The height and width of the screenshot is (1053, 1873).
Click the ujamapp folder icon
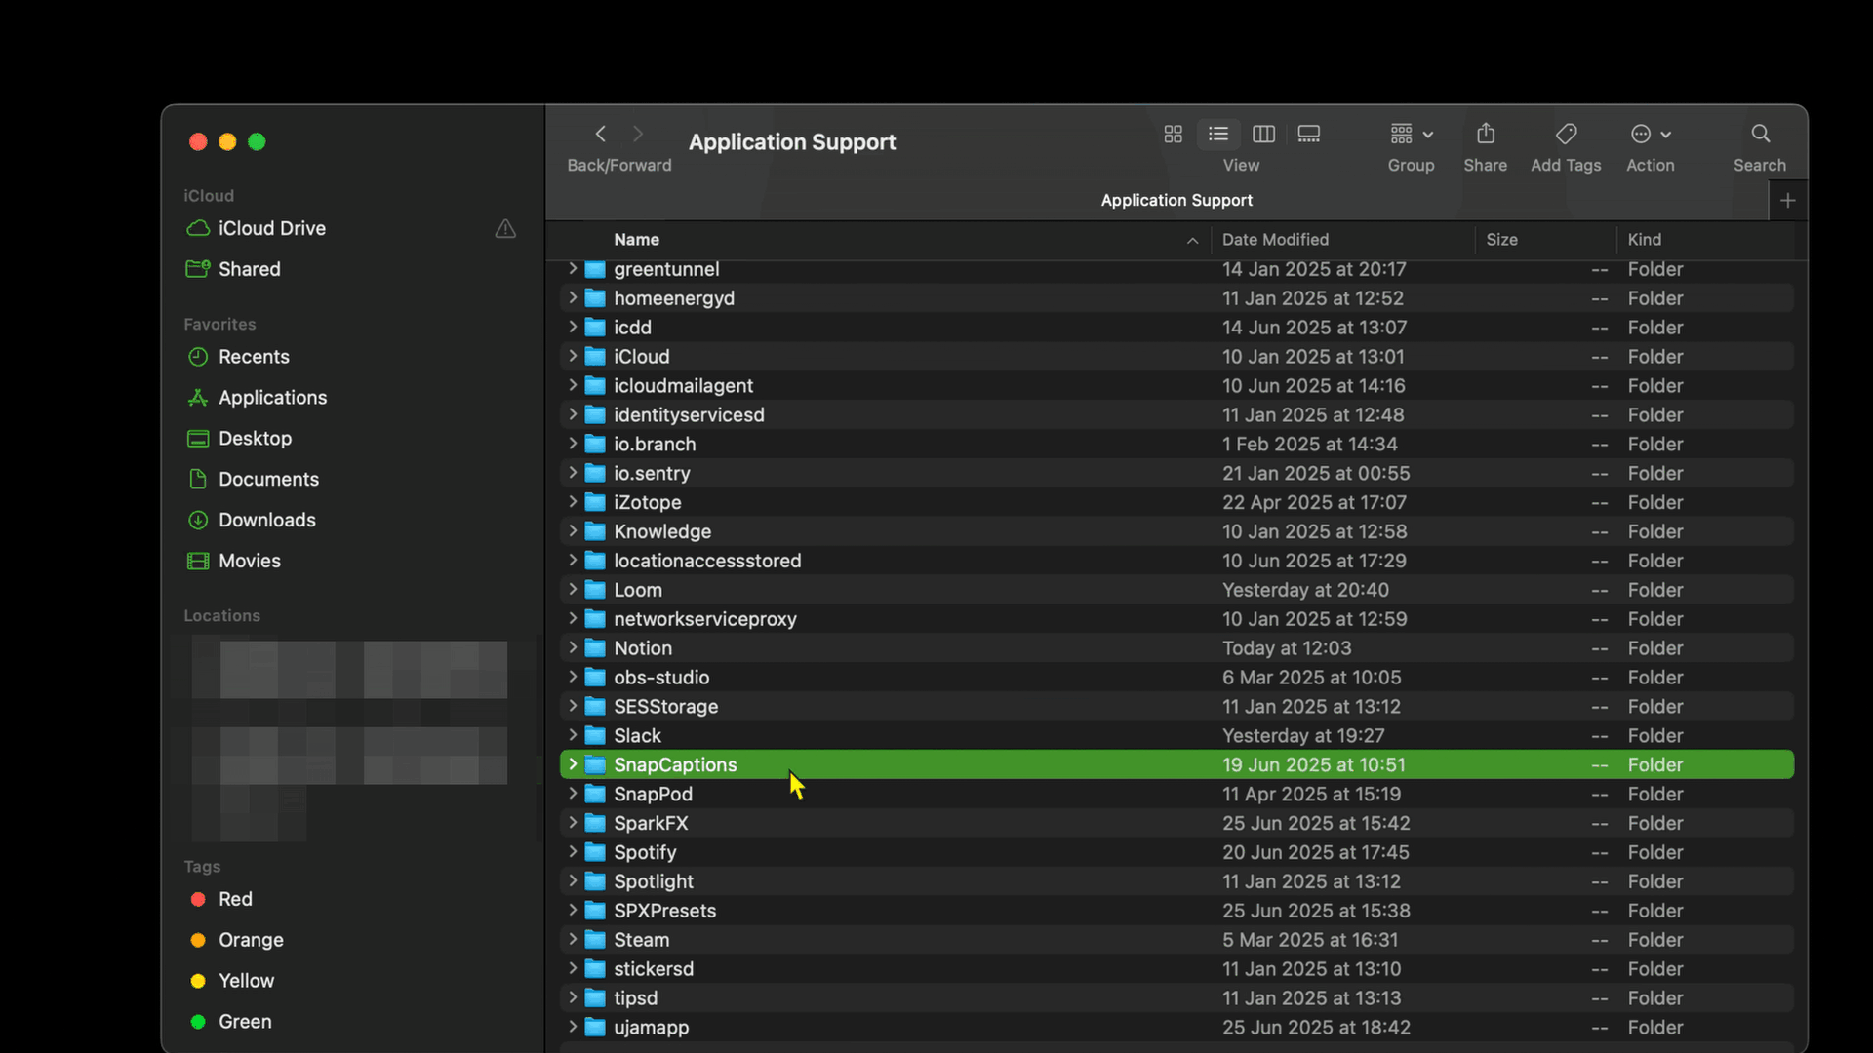pos(595,1028)
